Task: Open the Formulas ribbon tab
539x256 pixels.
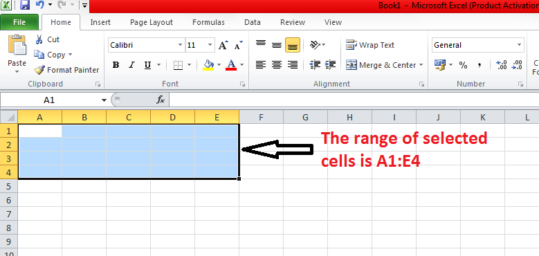Action: coord(208,22)
